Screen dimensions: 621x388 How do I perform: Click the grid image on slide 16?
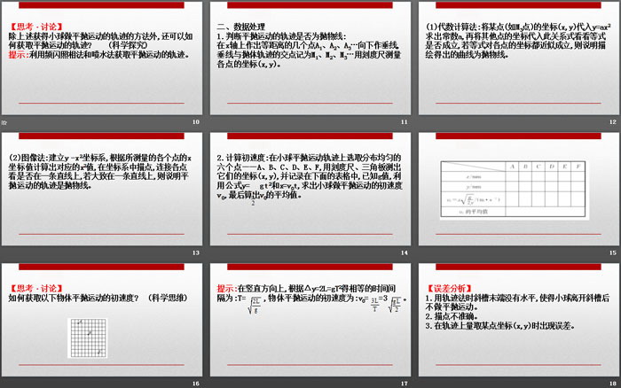(x=88, y=338)
